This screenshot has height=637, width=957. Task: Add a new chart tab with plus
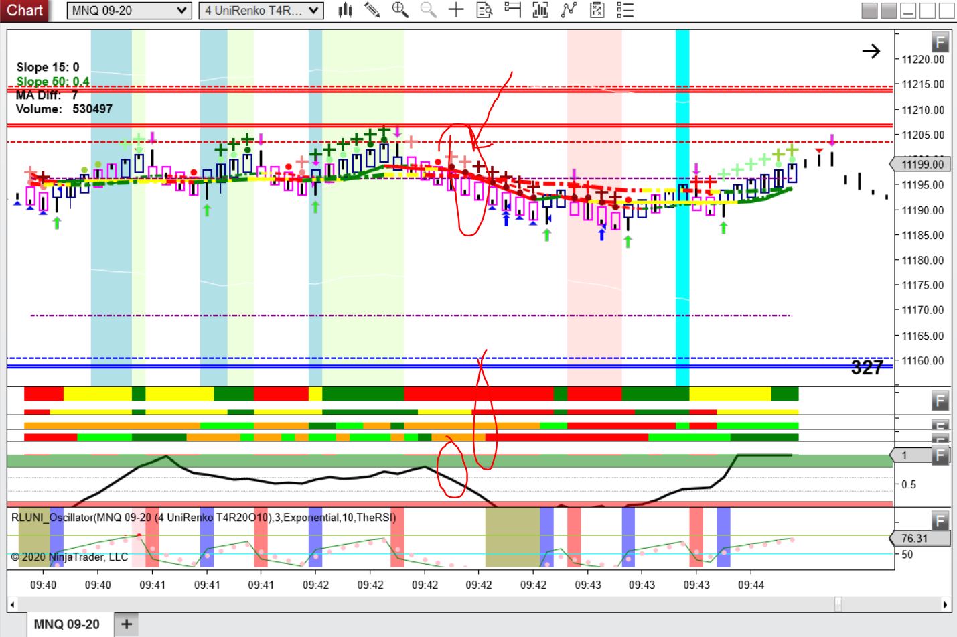tap(126, 624)
